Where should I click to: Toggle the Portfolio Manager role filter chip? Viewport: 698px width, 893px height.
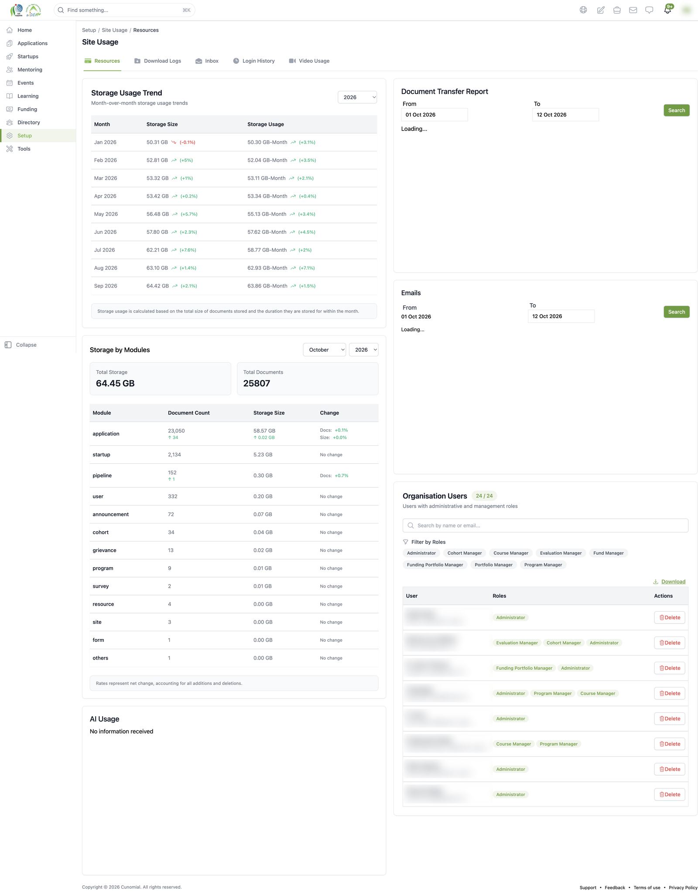click(494, 565)
